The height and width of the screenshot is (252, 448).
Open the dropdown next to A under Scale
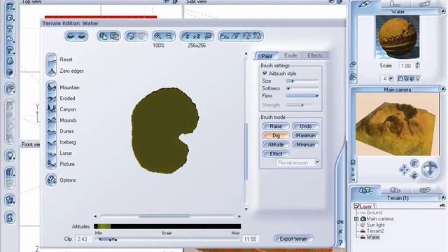(x=391, y=78)
